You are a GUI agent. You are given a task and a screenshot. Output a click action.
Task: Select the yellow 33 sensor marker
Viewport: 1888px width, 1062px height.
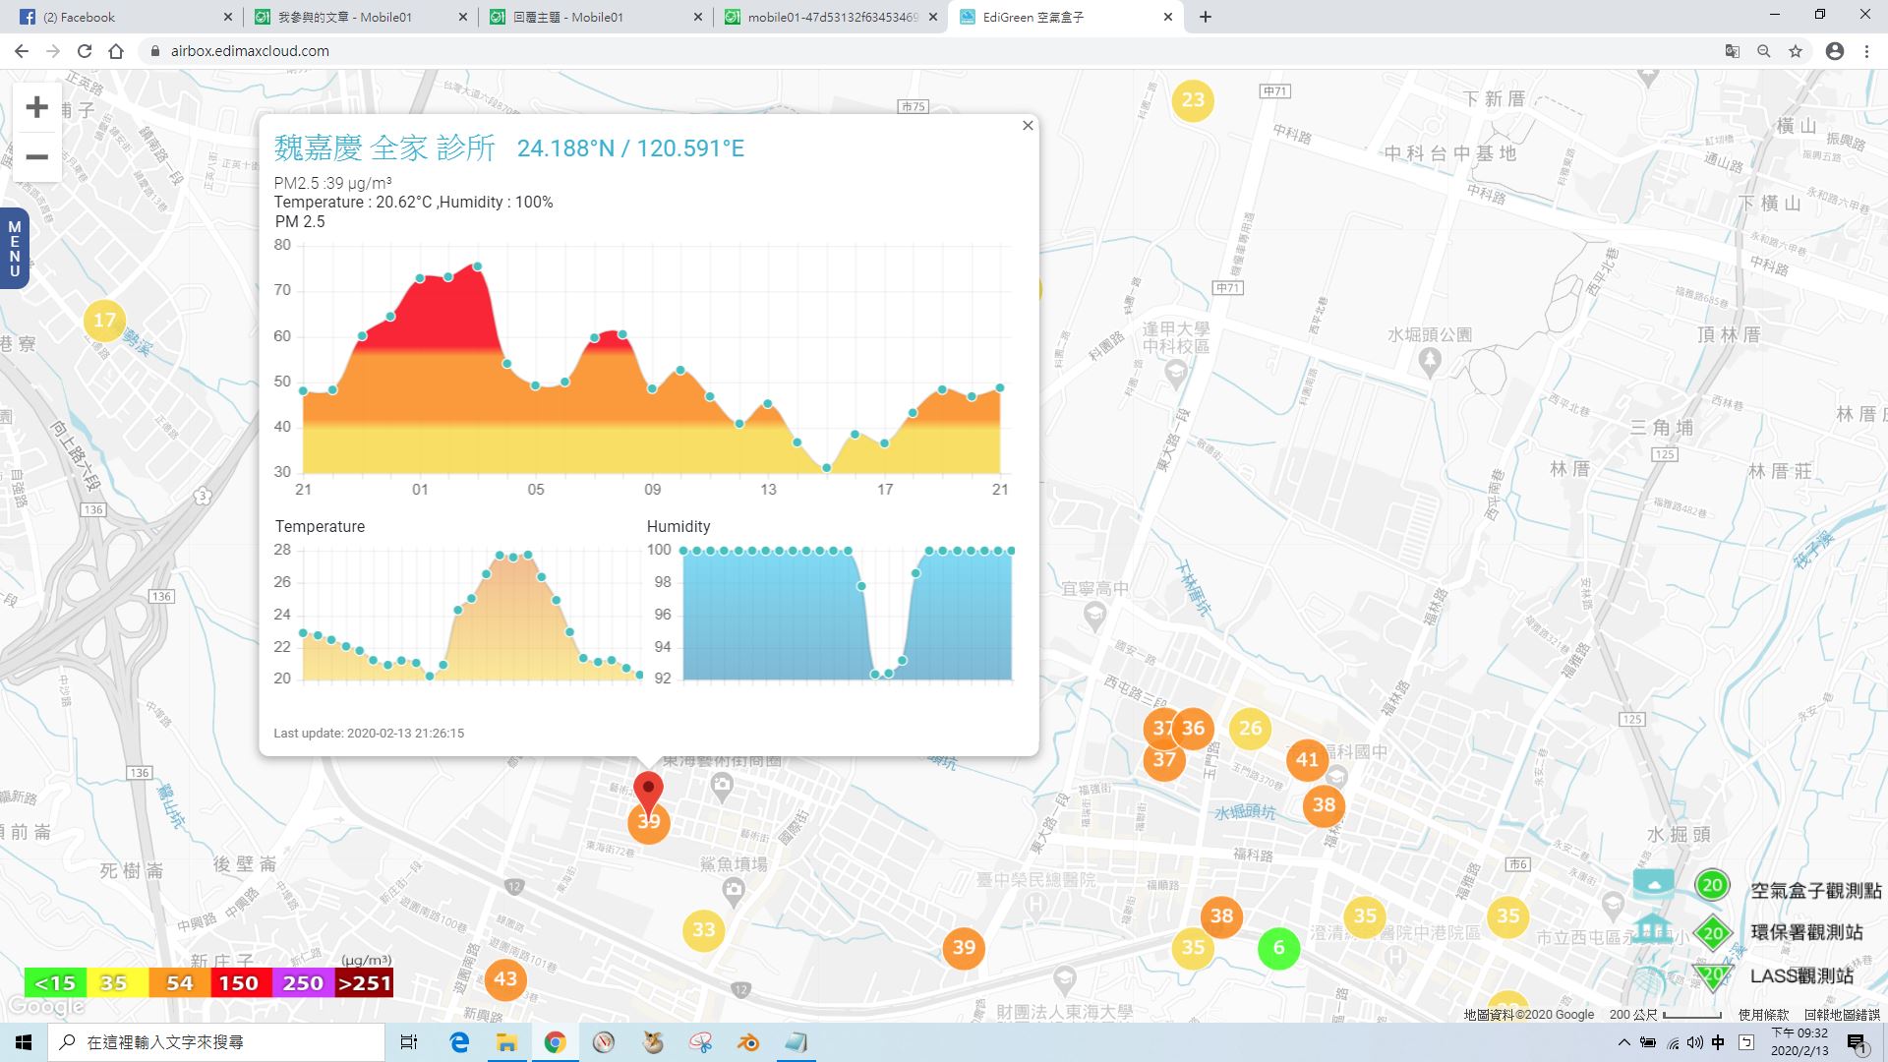[x=704, y=930]
